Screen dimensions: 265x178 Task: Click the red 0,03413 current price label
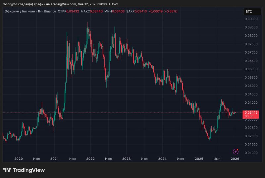click(251, 113)
